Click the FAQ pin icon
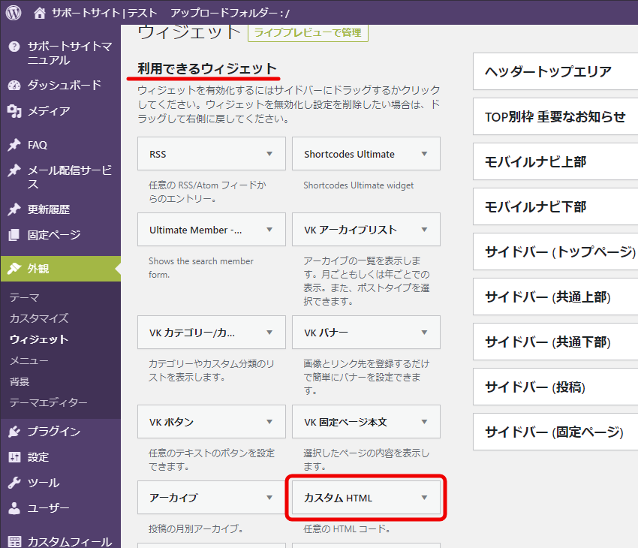Viewport: 638px width, 548px height. click(x=14, y=145)
